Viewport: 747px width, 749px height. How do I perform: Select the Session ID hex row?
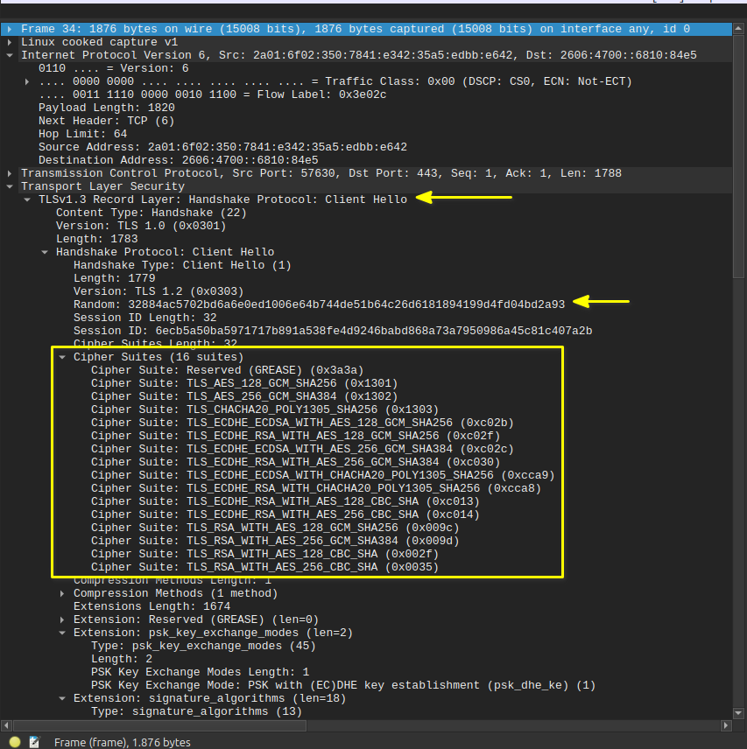click(x=333, y=331)
